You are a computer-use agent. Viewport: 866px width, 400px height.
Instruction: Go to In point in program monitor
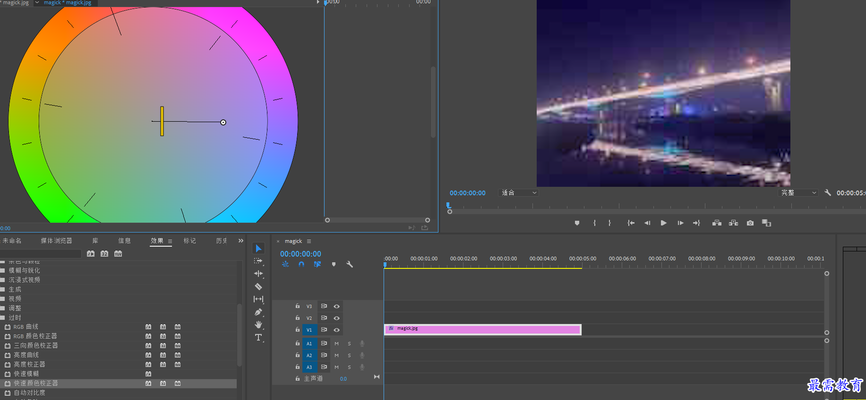(x=631, y=223)
